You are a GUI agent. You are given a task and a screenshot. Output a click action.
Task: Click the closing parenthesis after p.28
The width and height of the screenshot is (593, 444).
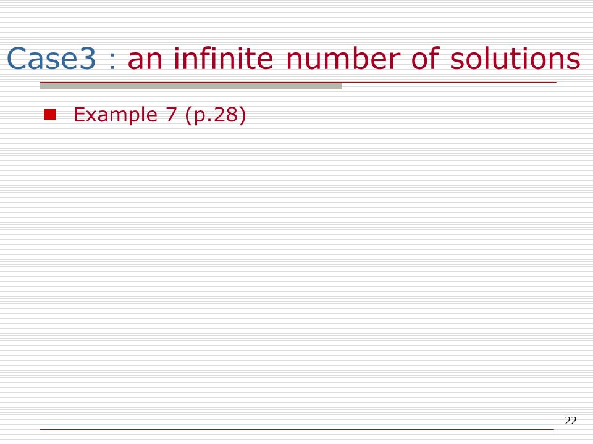(242, 115)
